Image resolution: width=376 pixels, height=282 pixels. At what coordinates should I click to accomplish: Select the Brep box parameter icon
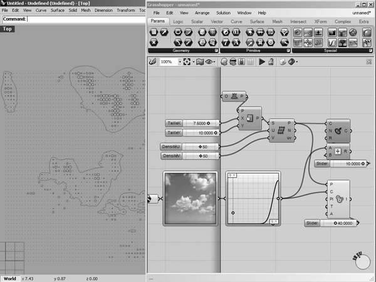(x=202, y=32)
